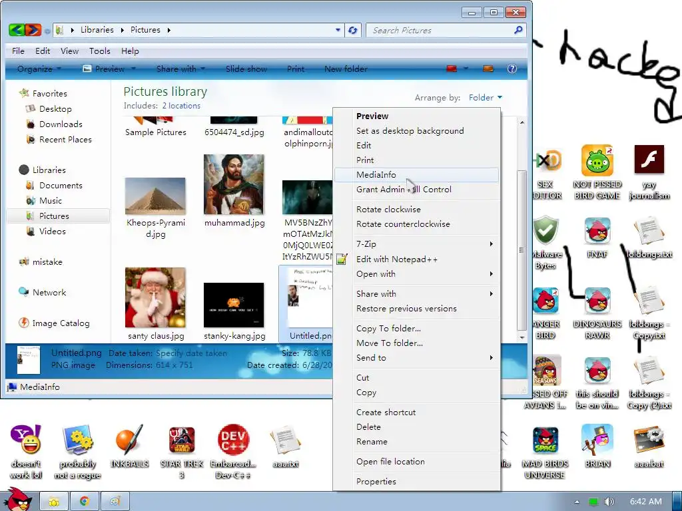Click the orange Forward arrow in Explorer

coord(33,30)
